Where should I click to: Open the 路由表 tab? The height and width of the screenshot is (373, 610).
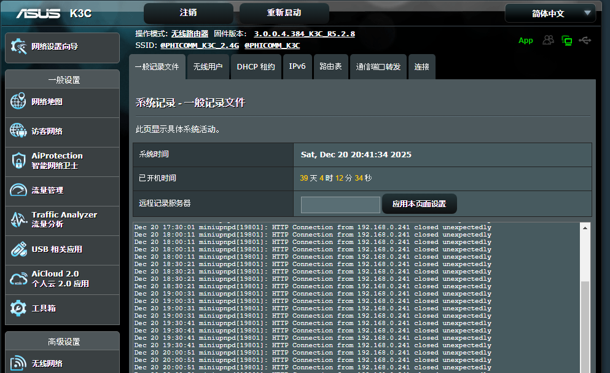[x=330, y=67]
